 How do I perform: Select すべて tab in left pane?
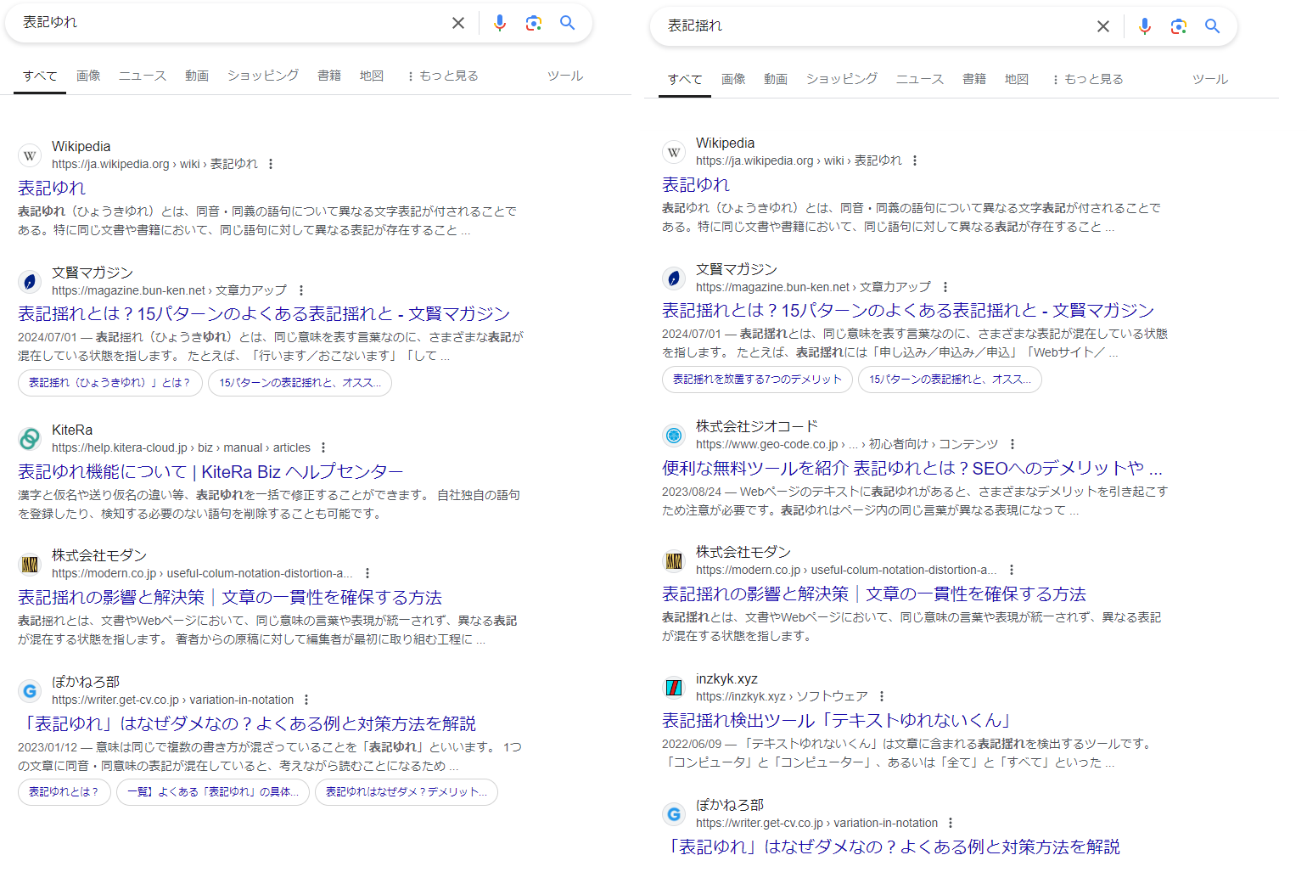40,76
